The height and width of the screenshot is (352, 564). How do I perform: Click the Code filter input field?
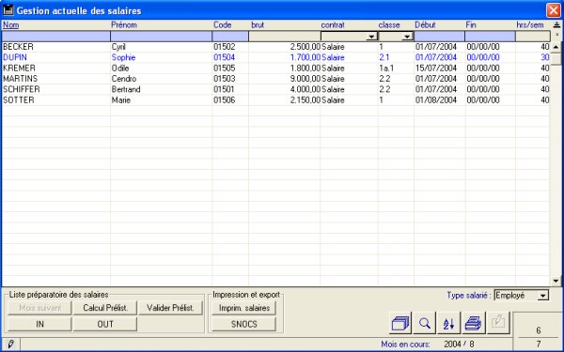tap(230, 37)
